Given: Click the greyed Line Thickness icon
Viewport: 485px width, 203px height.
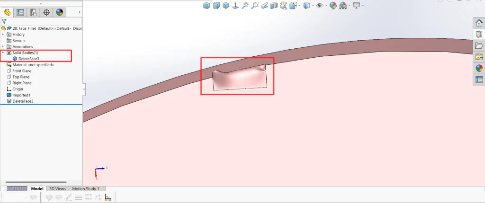Looking at the screenshot, I should click(x=79, y=197).
